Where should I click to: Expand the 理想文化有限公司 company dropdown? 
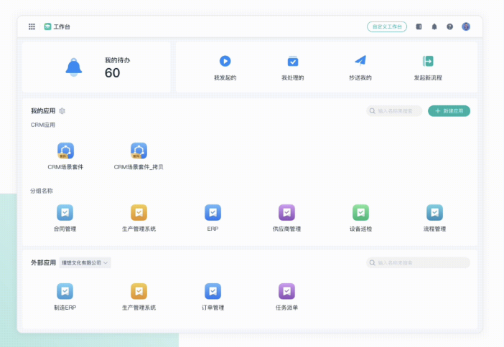(x=85, y=262)
